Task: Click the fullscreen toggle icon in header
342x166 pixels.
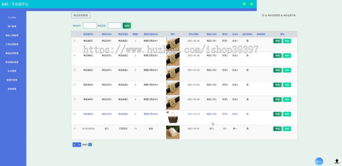Action: [244, 4]
